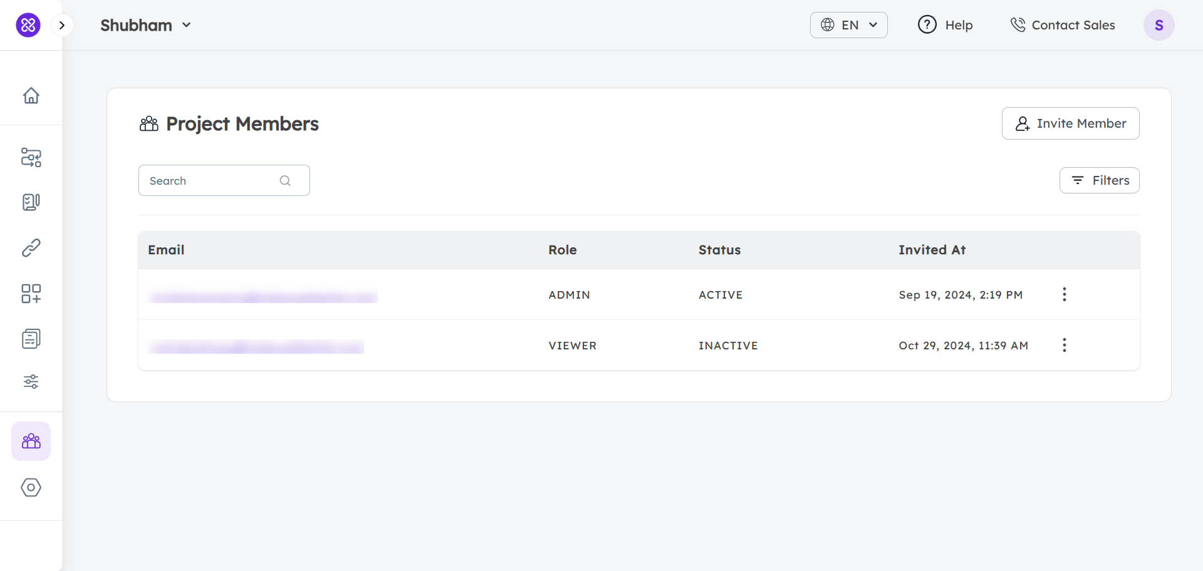Viewport: 1203px width, 571px height.
Task: Click the ACTIVE status cell
Action: click(x=721, y=295)
